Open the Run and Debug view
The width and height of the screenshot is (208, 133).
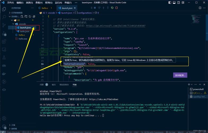(4, 34)
